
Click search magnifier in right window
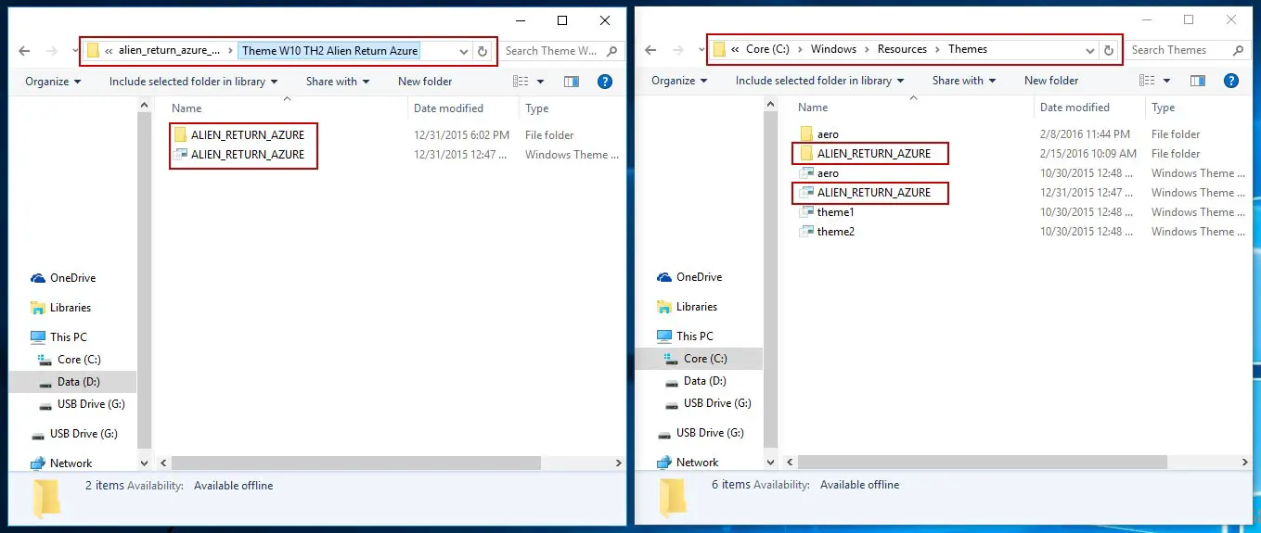[x=1239, y=50]
